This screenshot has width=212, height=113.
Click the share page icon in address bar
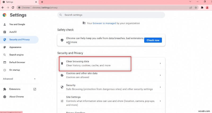click(191, 8)
